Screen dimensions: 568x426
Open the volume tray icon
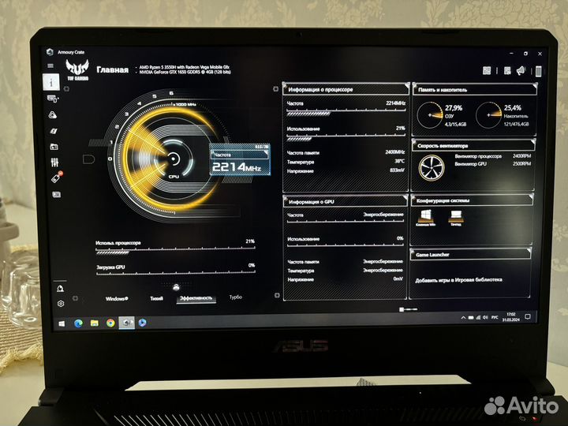coord(485,318)
